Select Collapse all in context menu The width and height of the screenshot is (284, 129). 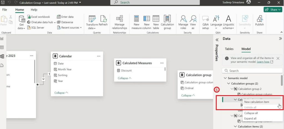click(x=251, y=113)
